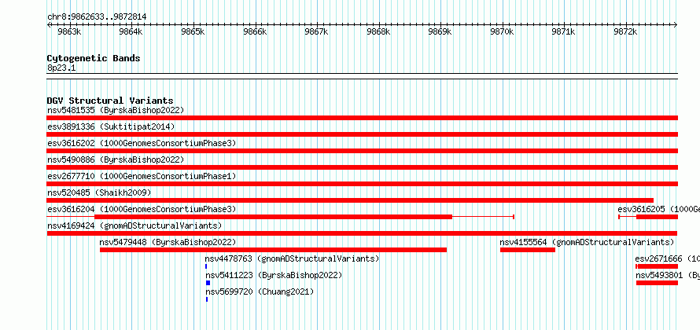Select red bar under nsv5493801
This screenshot has width=700, height=330.
[x=658, y=283]
